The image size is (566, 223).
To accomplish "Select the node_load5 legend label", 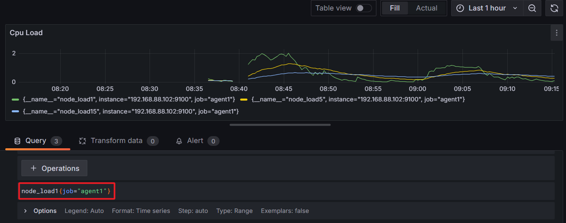I will (x=358, y=99).
